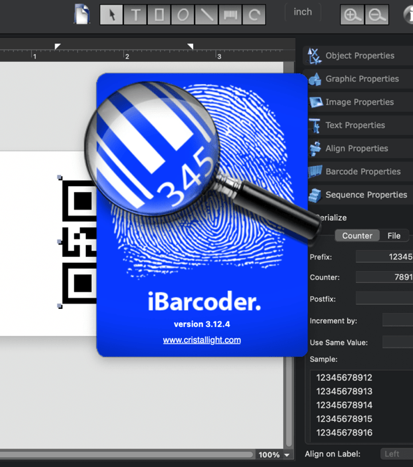This screenshot has height=467, width=413.
Task: Switch to the File tab
Action: [x=394, y=236]
